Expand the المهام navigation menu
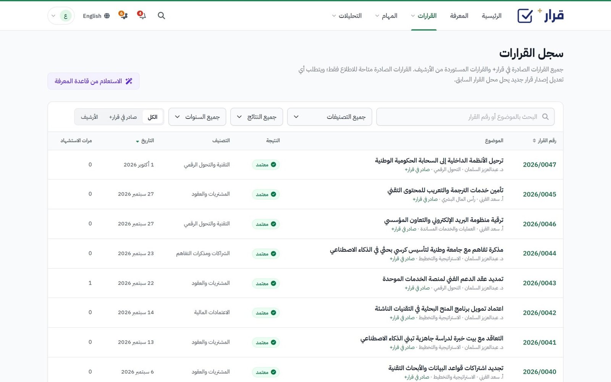 tap(386, 16)
